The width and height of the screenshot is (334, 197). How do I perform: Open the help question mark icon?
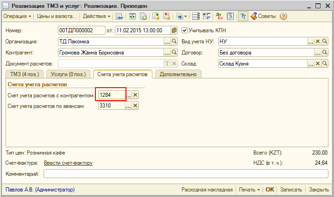[283, 16]
